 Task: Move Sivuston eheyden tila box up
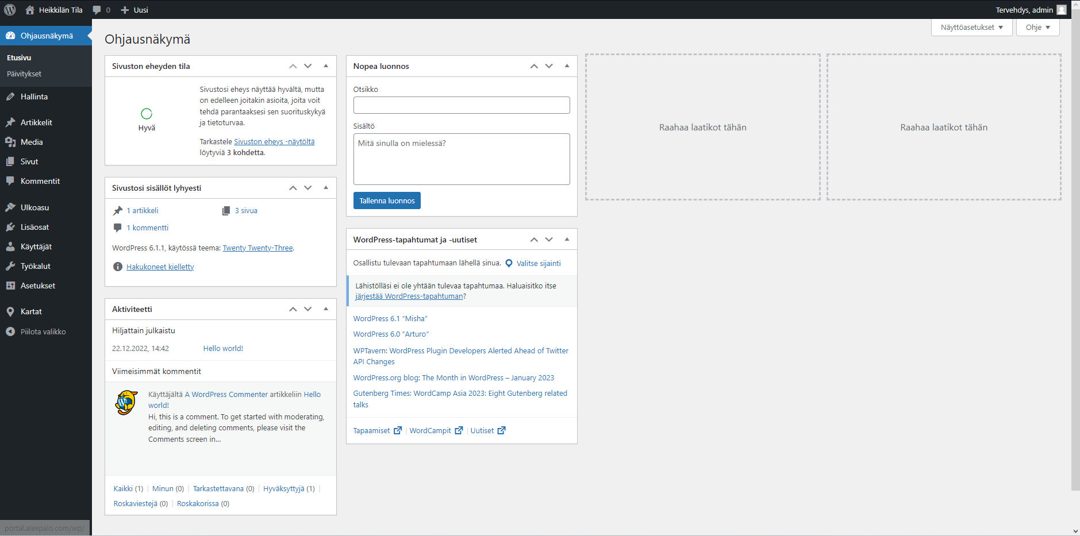pyautogui.click(x=293, y=66)
